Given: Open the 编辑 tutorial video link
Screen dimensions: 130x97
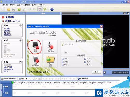Looking at the screenshot, I should tap(65, 65).
